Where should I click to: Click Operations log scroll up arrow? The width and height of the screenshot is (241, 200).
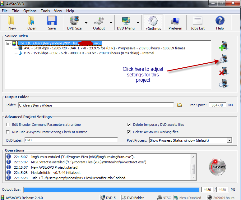click(x=193, y=157)
